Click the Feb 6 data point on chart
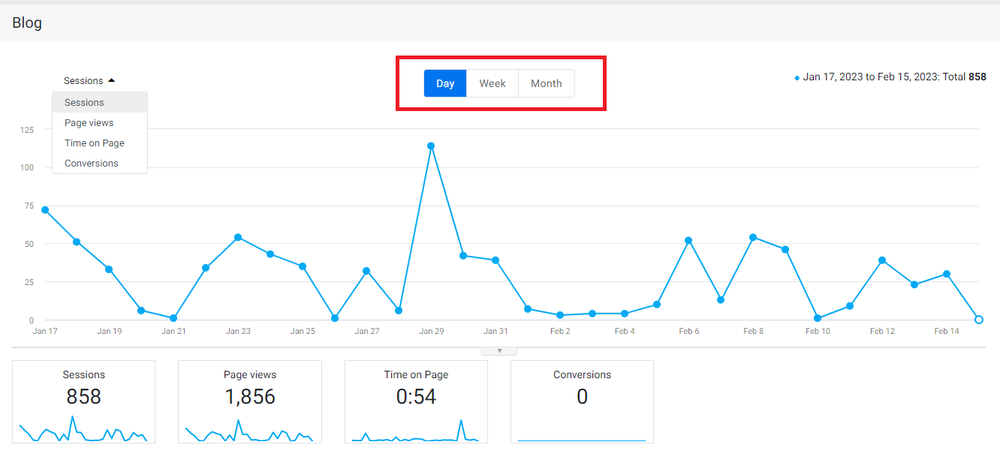 pyautogui.click(x=688, y=240)
